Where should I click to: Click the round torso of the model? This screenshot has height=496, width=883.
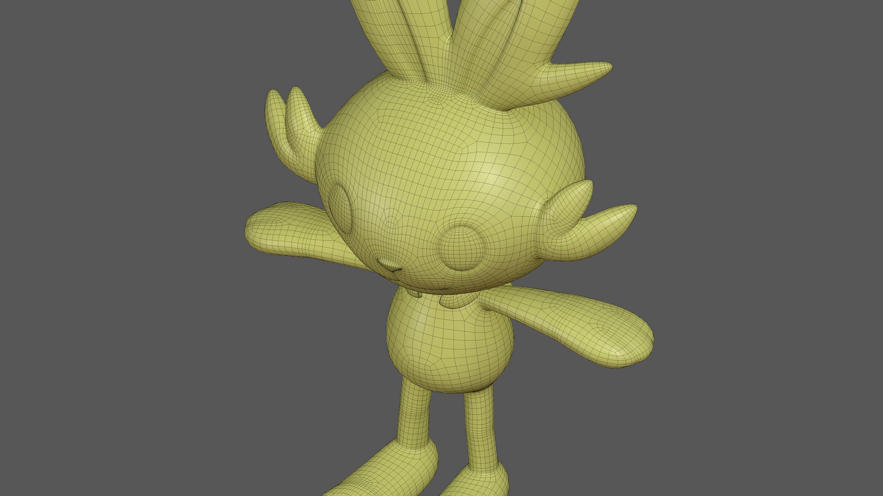click(x=450, y=341)
